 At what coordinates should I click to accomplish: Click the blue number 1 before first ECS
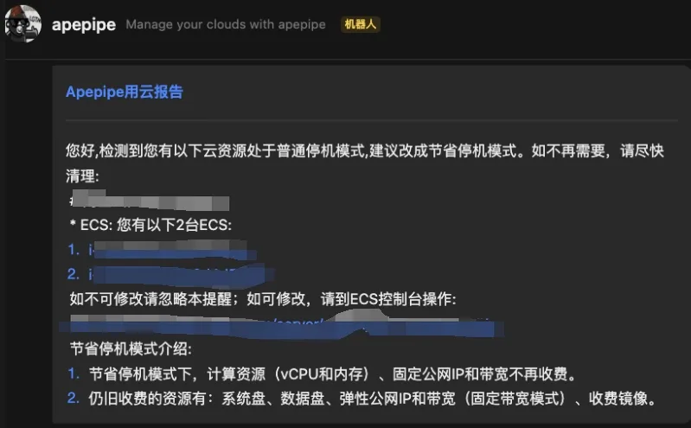click(74, 250)
